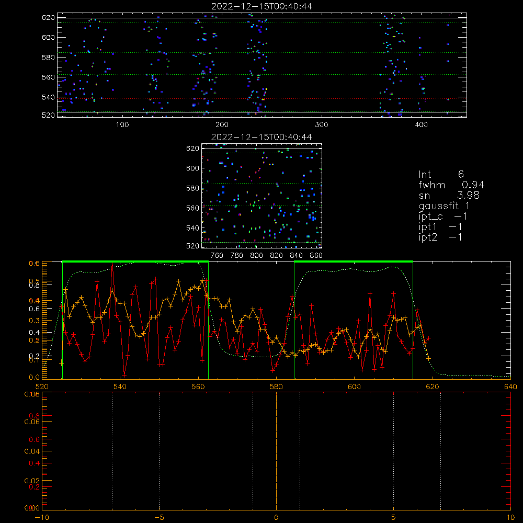Click the middle plot title timestamp
Screen dimensions: 523x523
[x=261, y=137]
